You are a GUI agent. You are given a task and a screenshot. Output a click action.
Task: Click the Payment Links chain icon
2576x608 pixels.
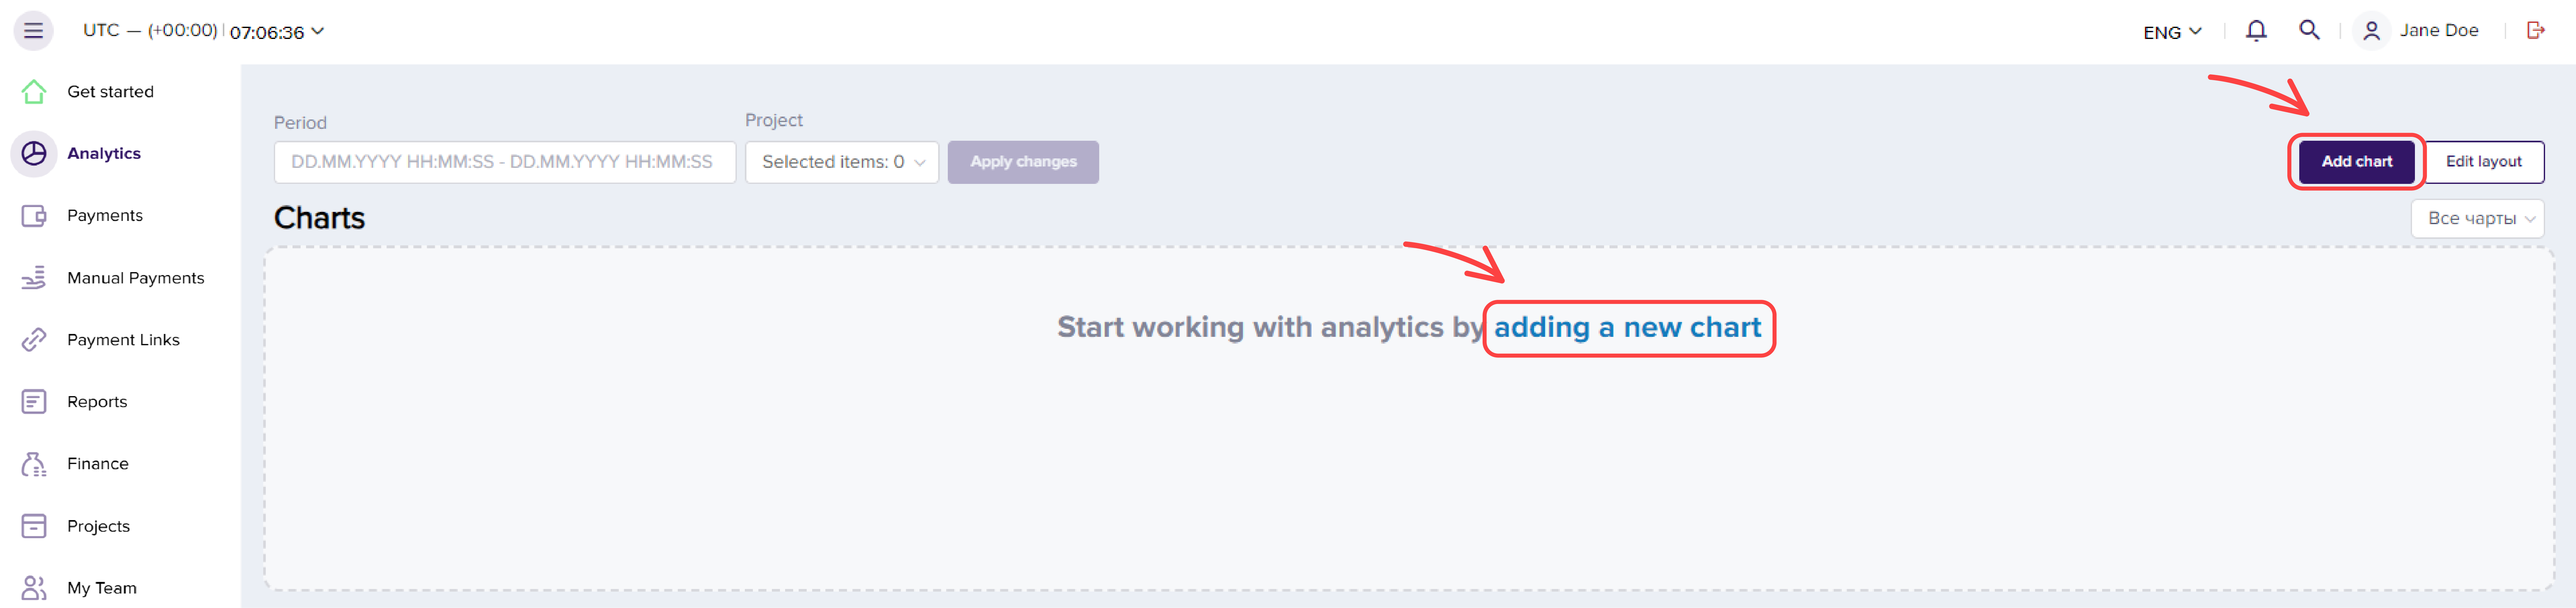(x=34, y=340)
